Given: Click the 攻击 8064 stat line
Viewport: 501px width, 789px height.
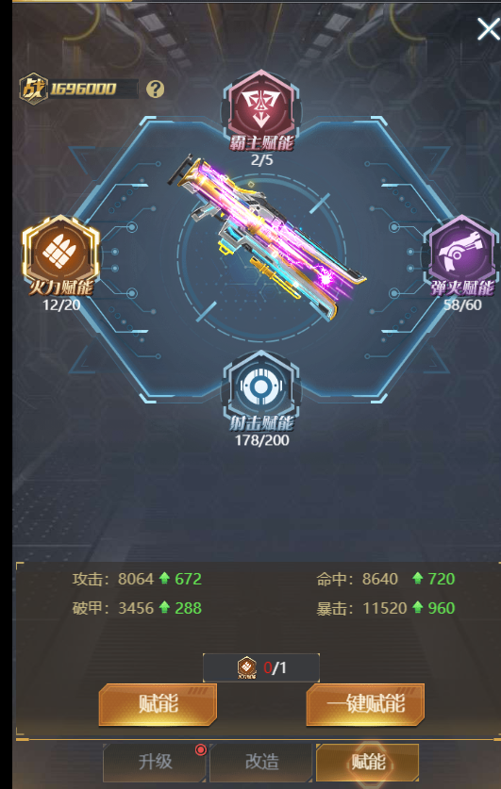Looking at the screenshot, I should (x=137, y=579).
